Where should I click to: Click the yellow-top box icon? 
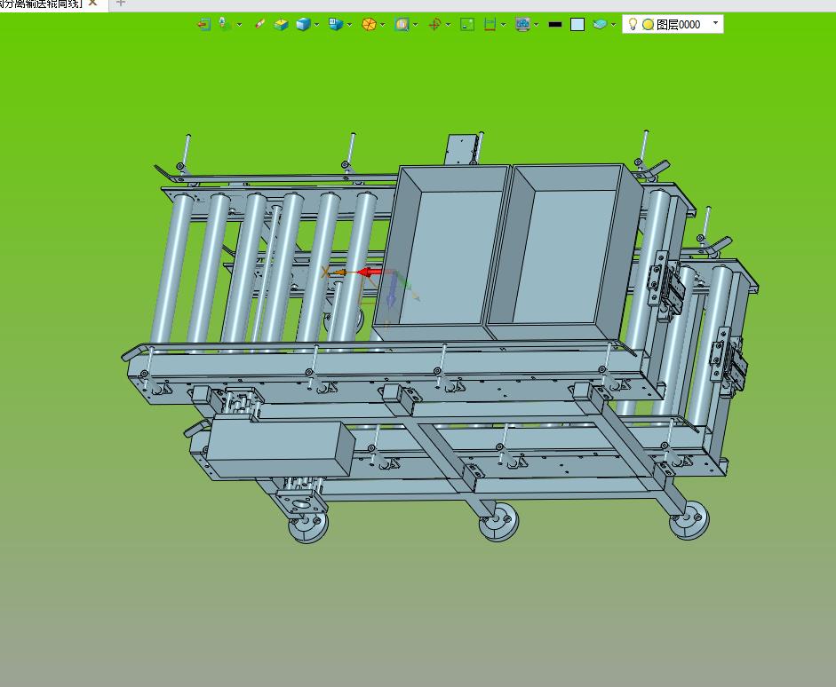[x=281, y=25]
